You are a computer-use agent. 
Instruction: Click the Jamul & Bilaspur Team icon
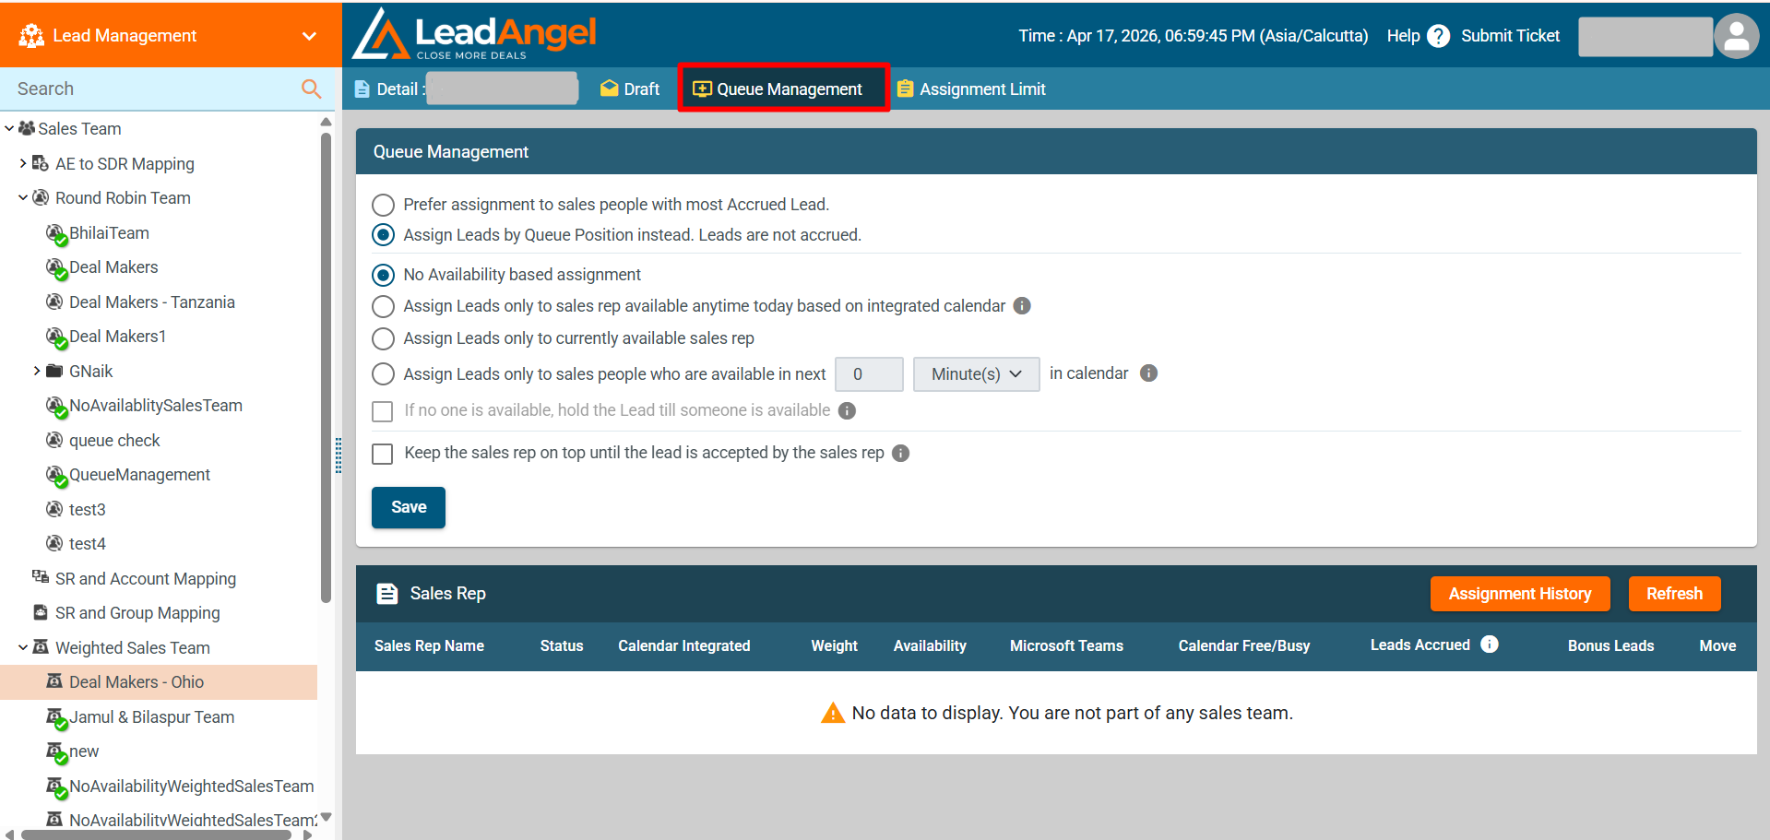[56, 717]
